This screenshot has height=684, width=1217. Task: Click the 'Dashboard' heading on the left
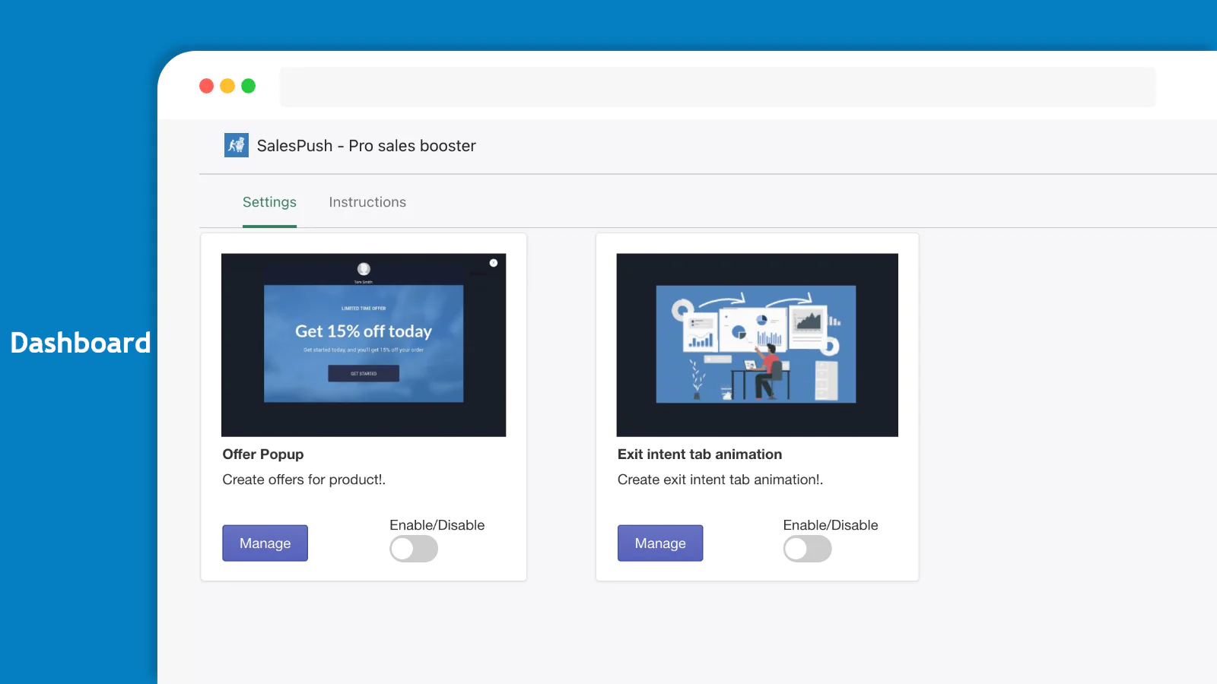(81, 343)
